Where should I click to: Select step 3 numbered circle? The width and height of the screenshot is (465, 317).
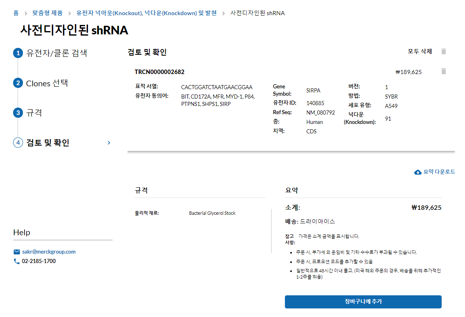[18, 113]
